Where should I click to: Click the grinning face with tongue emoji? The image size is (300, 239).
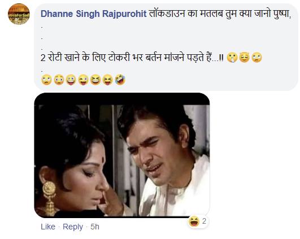pos(71,80)
